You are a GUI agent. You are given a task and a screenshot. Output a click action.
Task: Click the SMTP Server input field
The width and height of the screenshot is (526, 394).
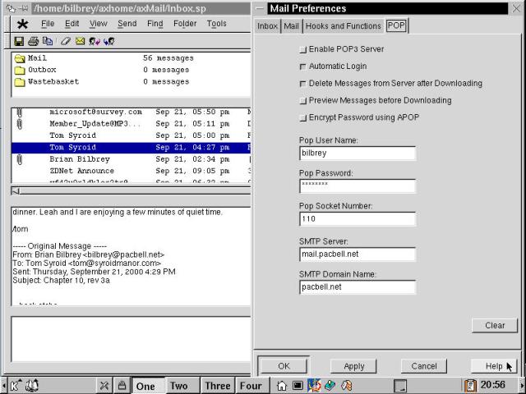click(358, 254)
